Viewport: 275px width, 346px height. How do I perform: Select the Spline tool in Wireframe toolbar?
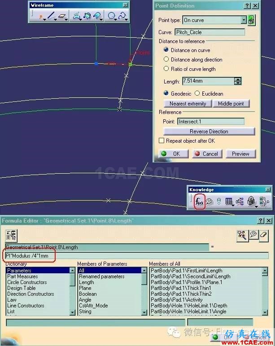(122, 16)
